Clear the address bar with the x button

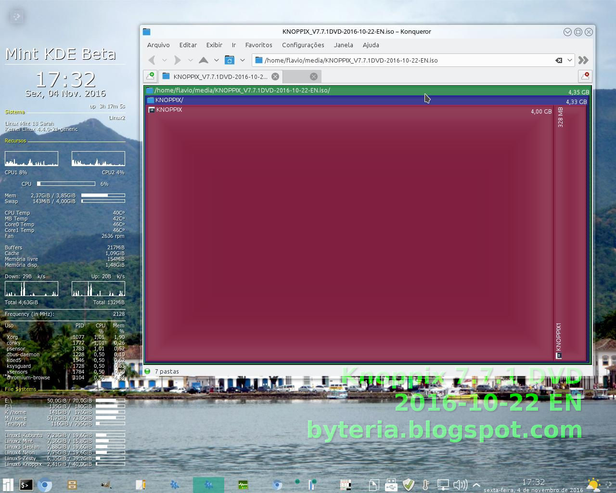point(559,60)
